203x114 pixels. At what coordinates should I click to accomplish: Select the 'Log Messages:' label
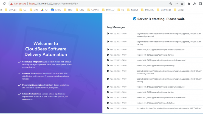click(116, 27)
